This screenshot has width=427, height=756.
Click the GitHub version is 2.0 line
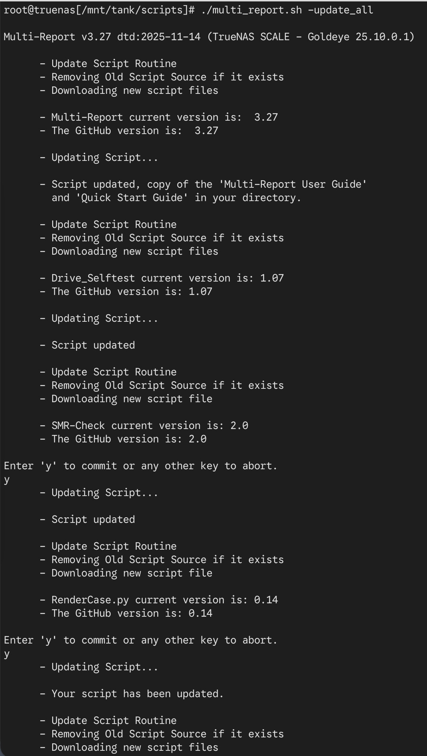pos(129,439)
